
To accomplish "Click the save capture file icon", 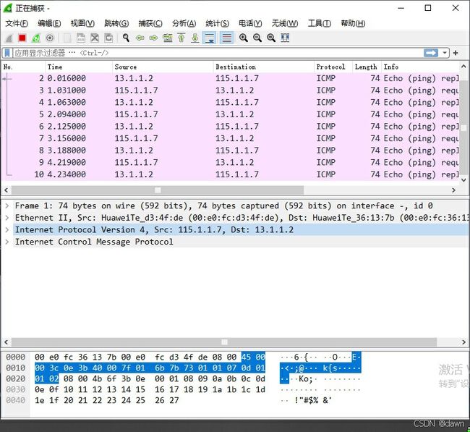I will (x=81, y=38).
